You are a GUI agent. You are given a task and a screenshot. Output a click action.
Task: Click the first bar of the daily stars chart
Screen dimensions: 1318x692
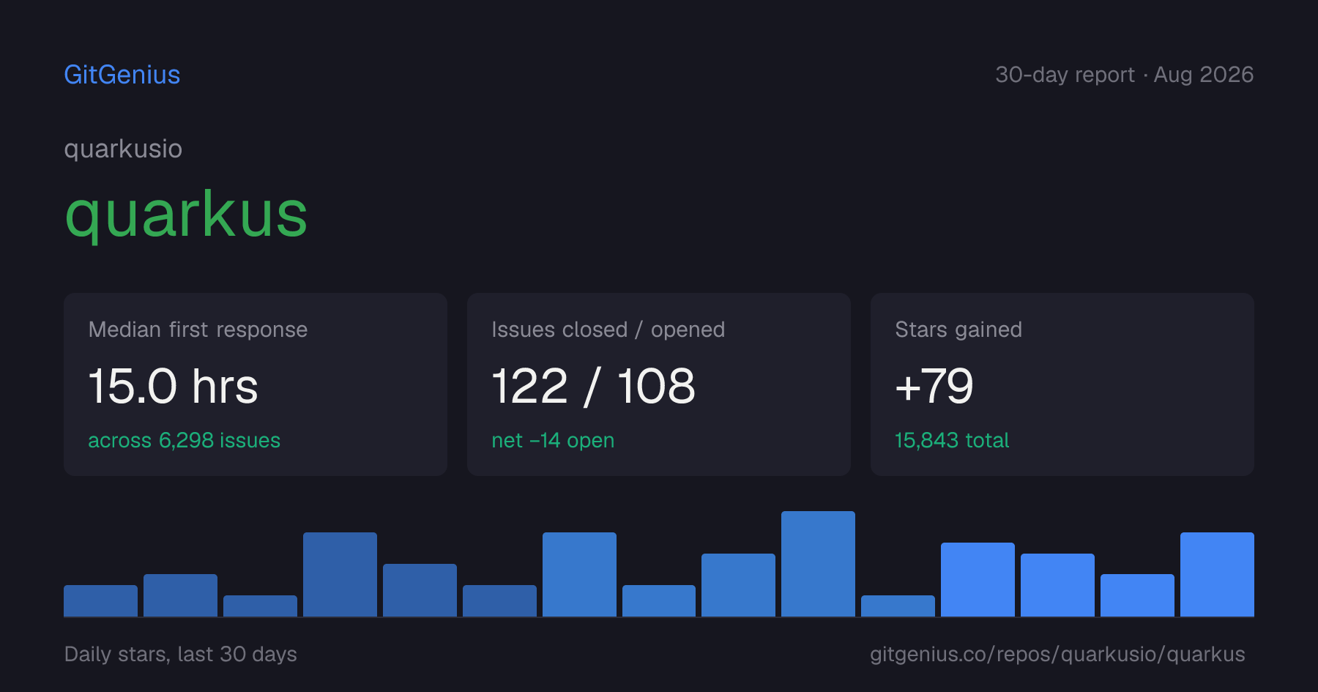(100, 600)
